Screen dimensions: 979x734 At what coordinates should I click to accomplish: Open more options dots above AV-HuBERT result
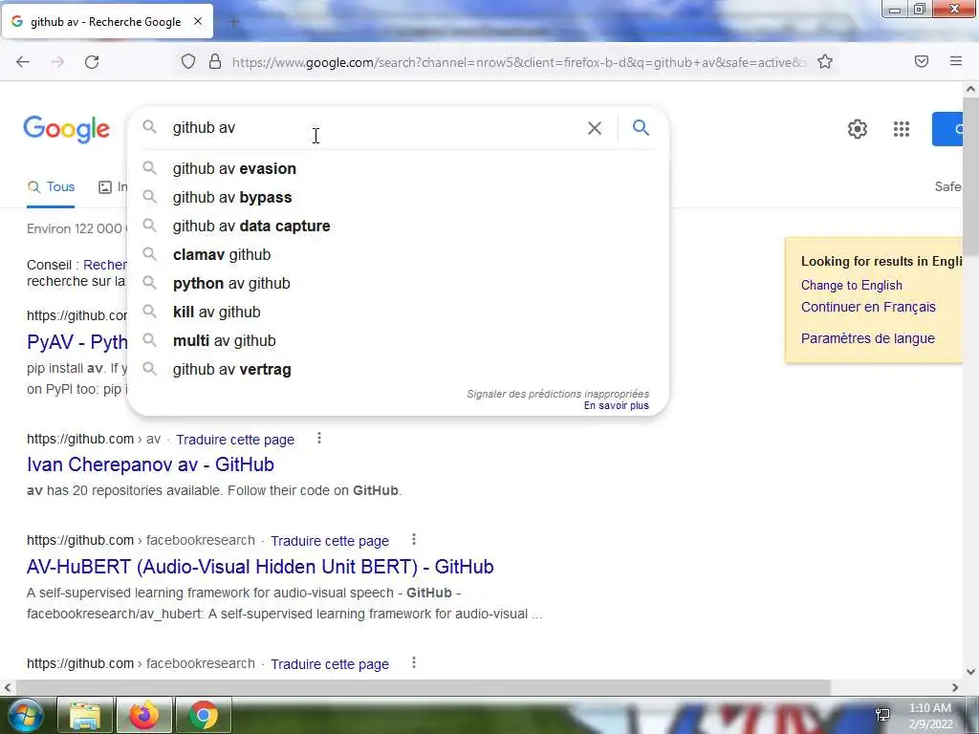coord(414,539)
